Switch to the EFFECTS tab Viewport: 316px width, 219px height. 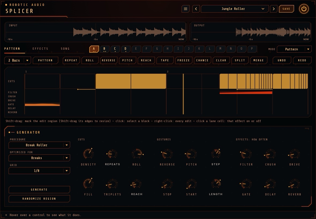click(40, 49)
